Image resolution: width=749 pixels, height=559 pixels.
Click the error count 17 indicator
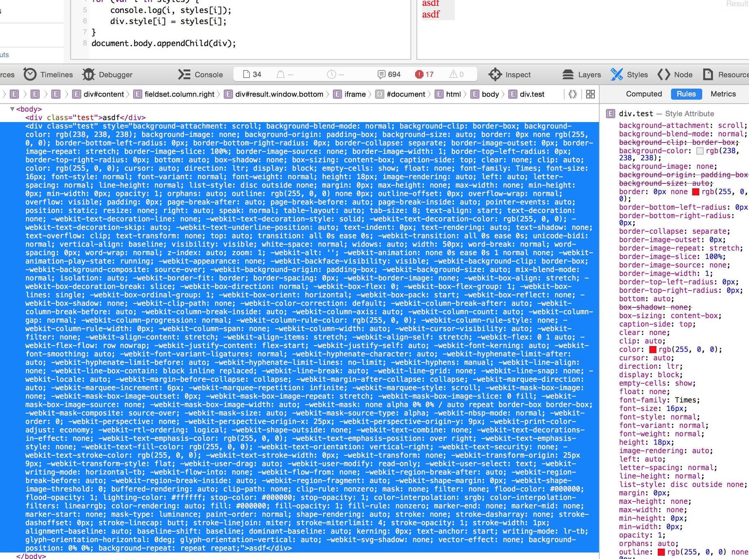coord(424,74)
